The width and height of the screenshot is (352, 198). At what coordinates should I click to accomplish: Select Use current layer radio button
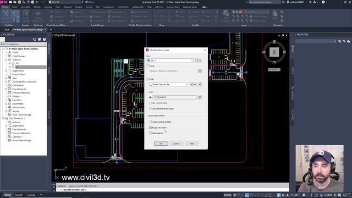[150, 103]
